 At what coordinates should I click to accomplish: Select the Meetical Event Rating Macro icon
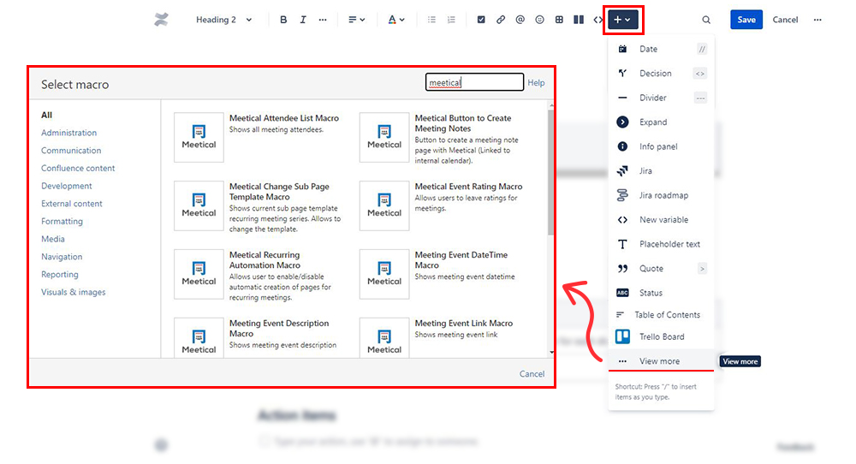[384, 205]
